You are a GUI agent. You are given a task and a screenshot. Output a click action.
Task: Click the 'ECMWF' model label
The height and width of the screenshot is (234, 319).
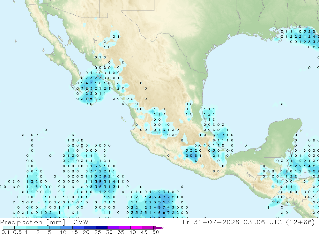(81, 222)
